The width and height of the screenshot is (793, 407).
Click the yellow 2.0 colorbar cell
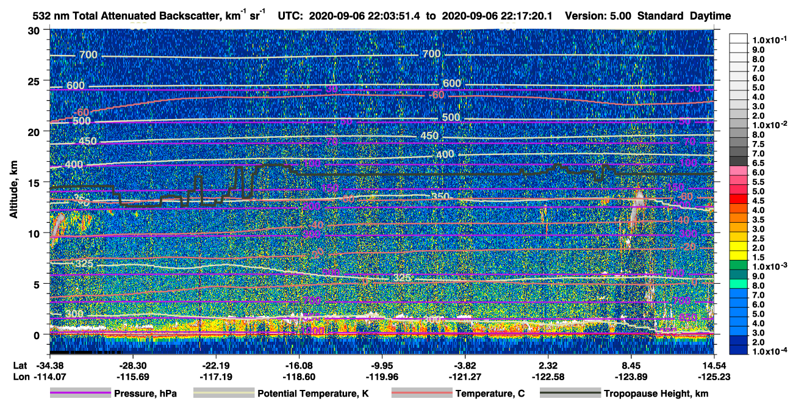pos(739,248)
